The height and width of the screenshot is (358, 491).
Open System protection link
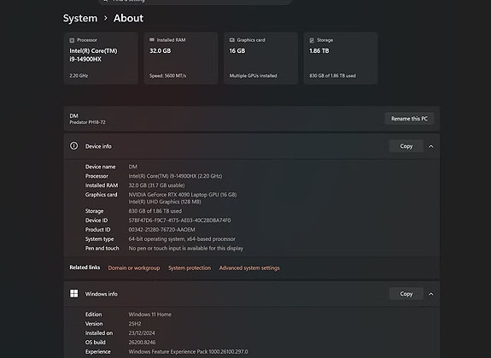pos(190,268)
